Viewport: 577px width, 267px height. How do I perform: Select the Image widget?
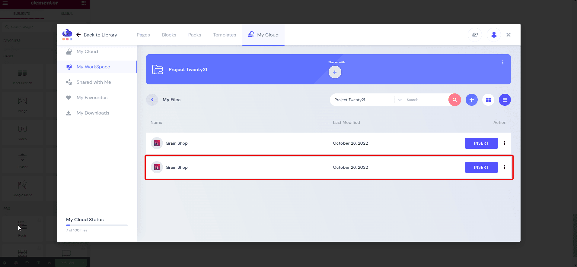(x=22, y=105)
